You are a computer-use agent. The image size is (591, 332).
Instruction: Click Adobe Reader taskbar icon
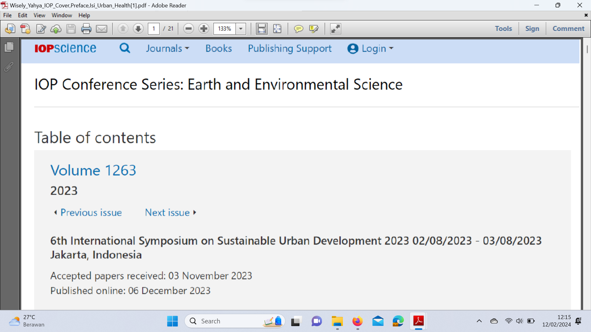coord(418,321)
